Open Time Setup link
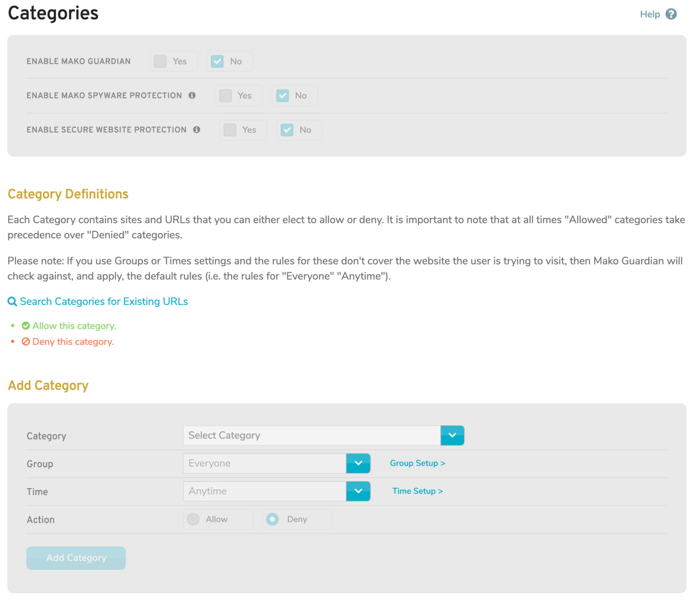Screen dimensions: 691x600 click(417, 491)
